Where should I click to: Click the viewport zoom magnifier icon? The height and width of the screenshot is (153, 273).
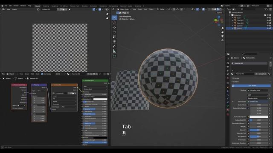click(222, 28)
